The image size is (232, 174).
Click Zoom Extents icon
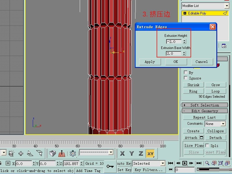[x=221, y=163]
